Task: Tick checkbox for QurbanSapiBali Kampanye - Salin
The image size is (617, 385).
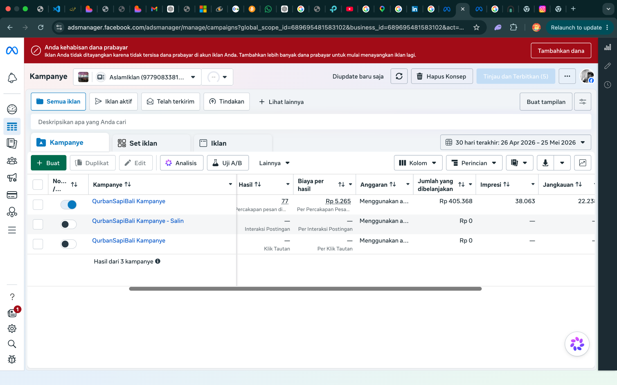Action: [x=38, y=224]
